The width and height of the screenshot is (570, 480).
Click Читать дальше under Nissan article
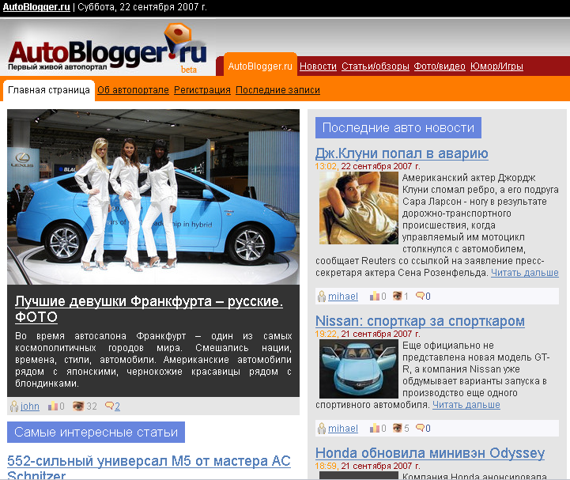tap(466, 405)
